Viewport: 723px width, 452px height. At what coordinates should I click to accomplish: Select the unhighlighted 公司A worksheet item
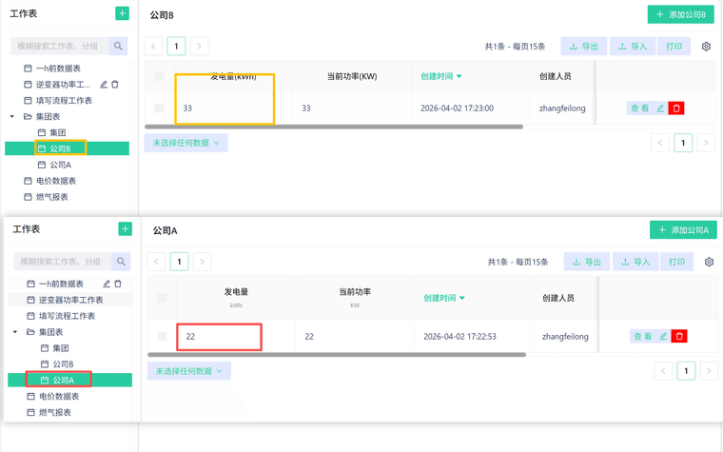click(x=60, y=165)
